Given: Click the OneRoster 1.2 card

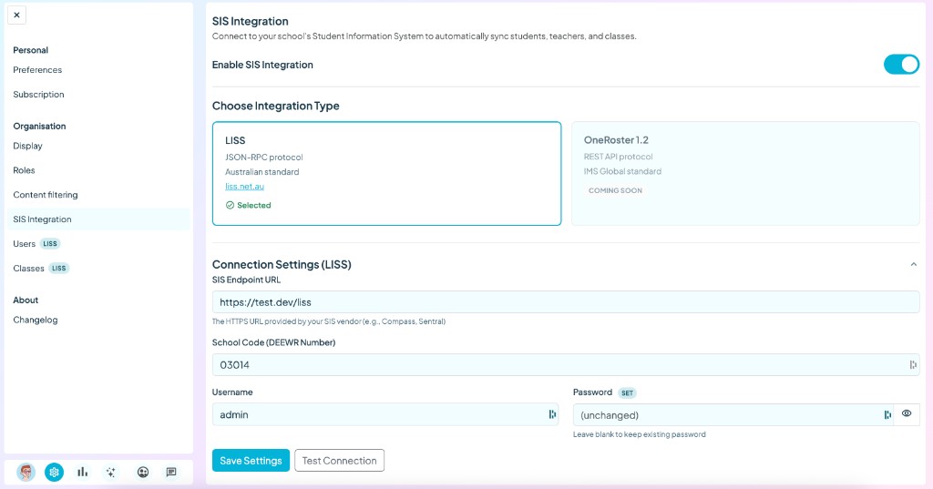Looking at the screenshot, I should click(745, 174).
